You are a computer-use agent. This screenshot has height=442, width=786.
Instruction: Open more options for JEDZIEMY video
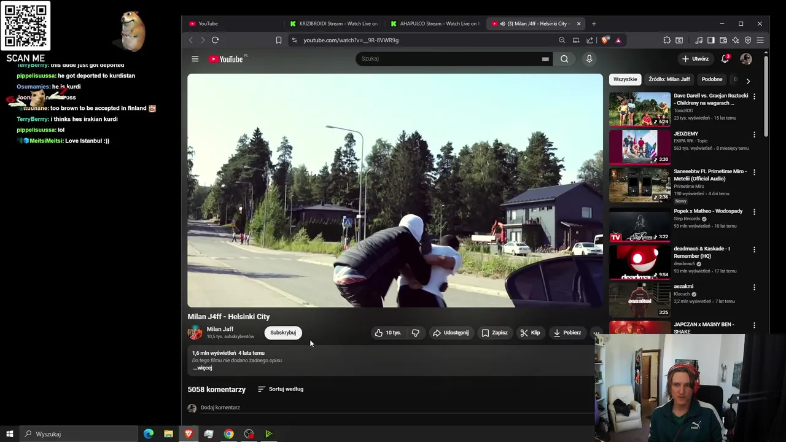pos(754,134)
